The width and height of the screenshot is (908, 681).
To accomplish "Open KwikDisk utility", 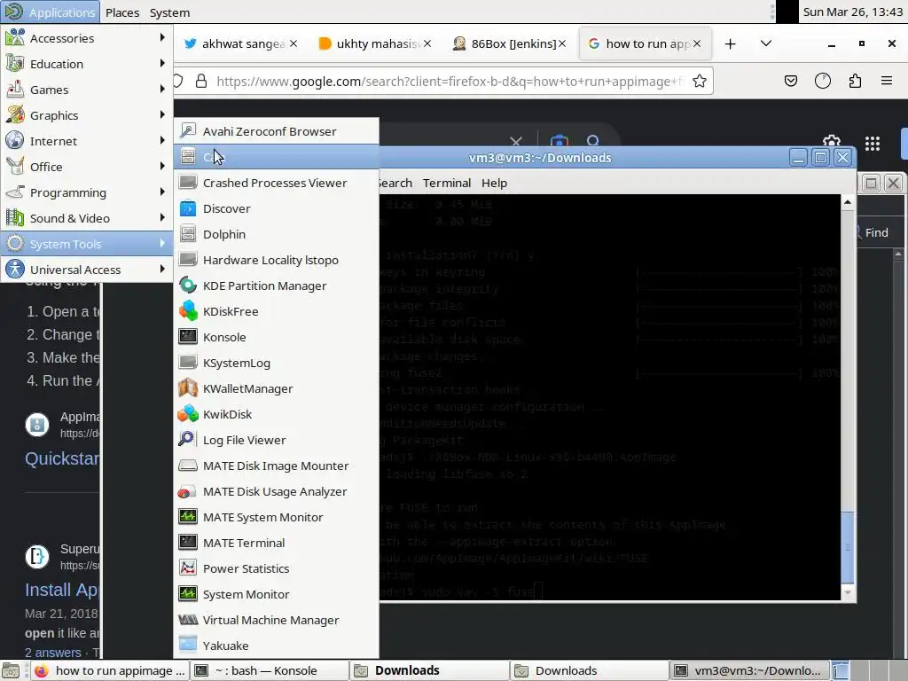I will [277, 415].
